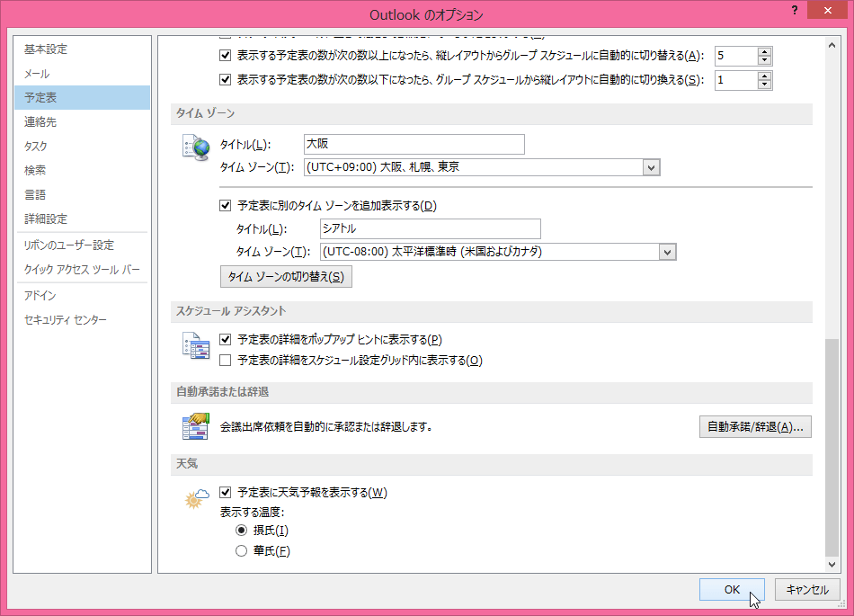Click the 天気 section header
This screenshot has height=616, width=854.
coord(491,464)
